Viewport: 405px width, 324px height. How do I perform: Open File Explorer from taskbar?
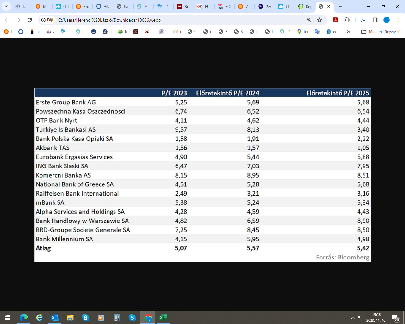(x=70, y=318)
